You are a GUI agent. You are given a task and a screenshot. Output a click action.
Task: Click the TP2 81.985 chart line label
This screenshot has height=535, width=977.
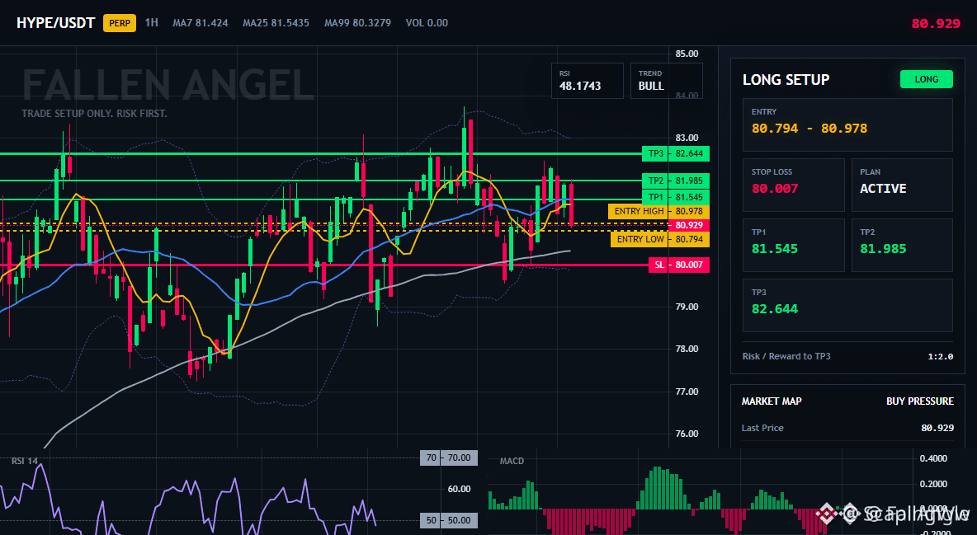click(676, 181)
